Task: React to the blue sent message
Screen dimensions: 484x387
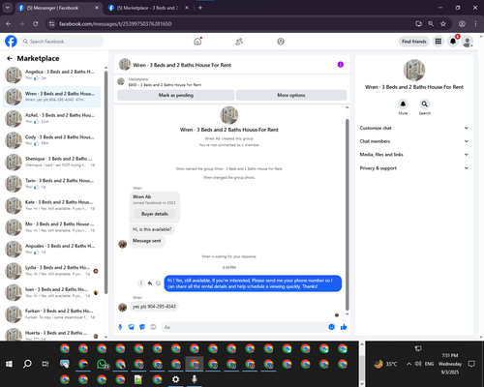Action: pyautogui.click(x=158, y=283)
